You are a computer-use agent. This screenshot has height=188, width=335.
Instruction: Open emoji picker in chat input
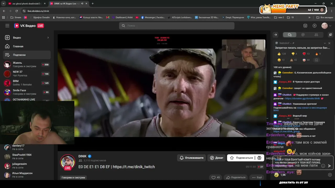tap(323, 166)
